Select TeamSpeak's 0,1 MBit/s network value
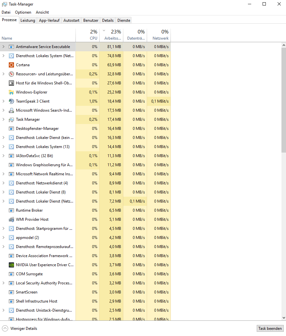This screenshot has height=336, width=286. coord(159,101)
